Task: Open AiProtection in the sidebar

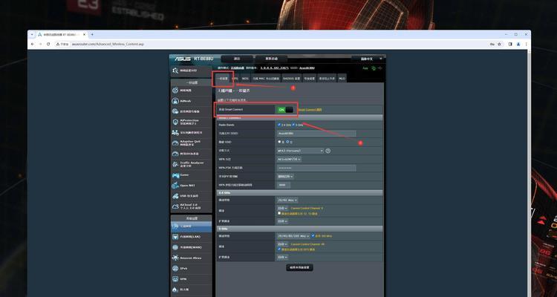Action: point(191,122)
